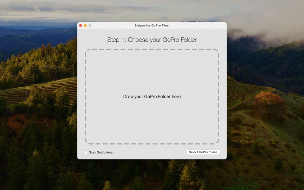304x190 pixels.
Task: Open the Select GoPro folder dialog
Action: click(x=203, y=152)
